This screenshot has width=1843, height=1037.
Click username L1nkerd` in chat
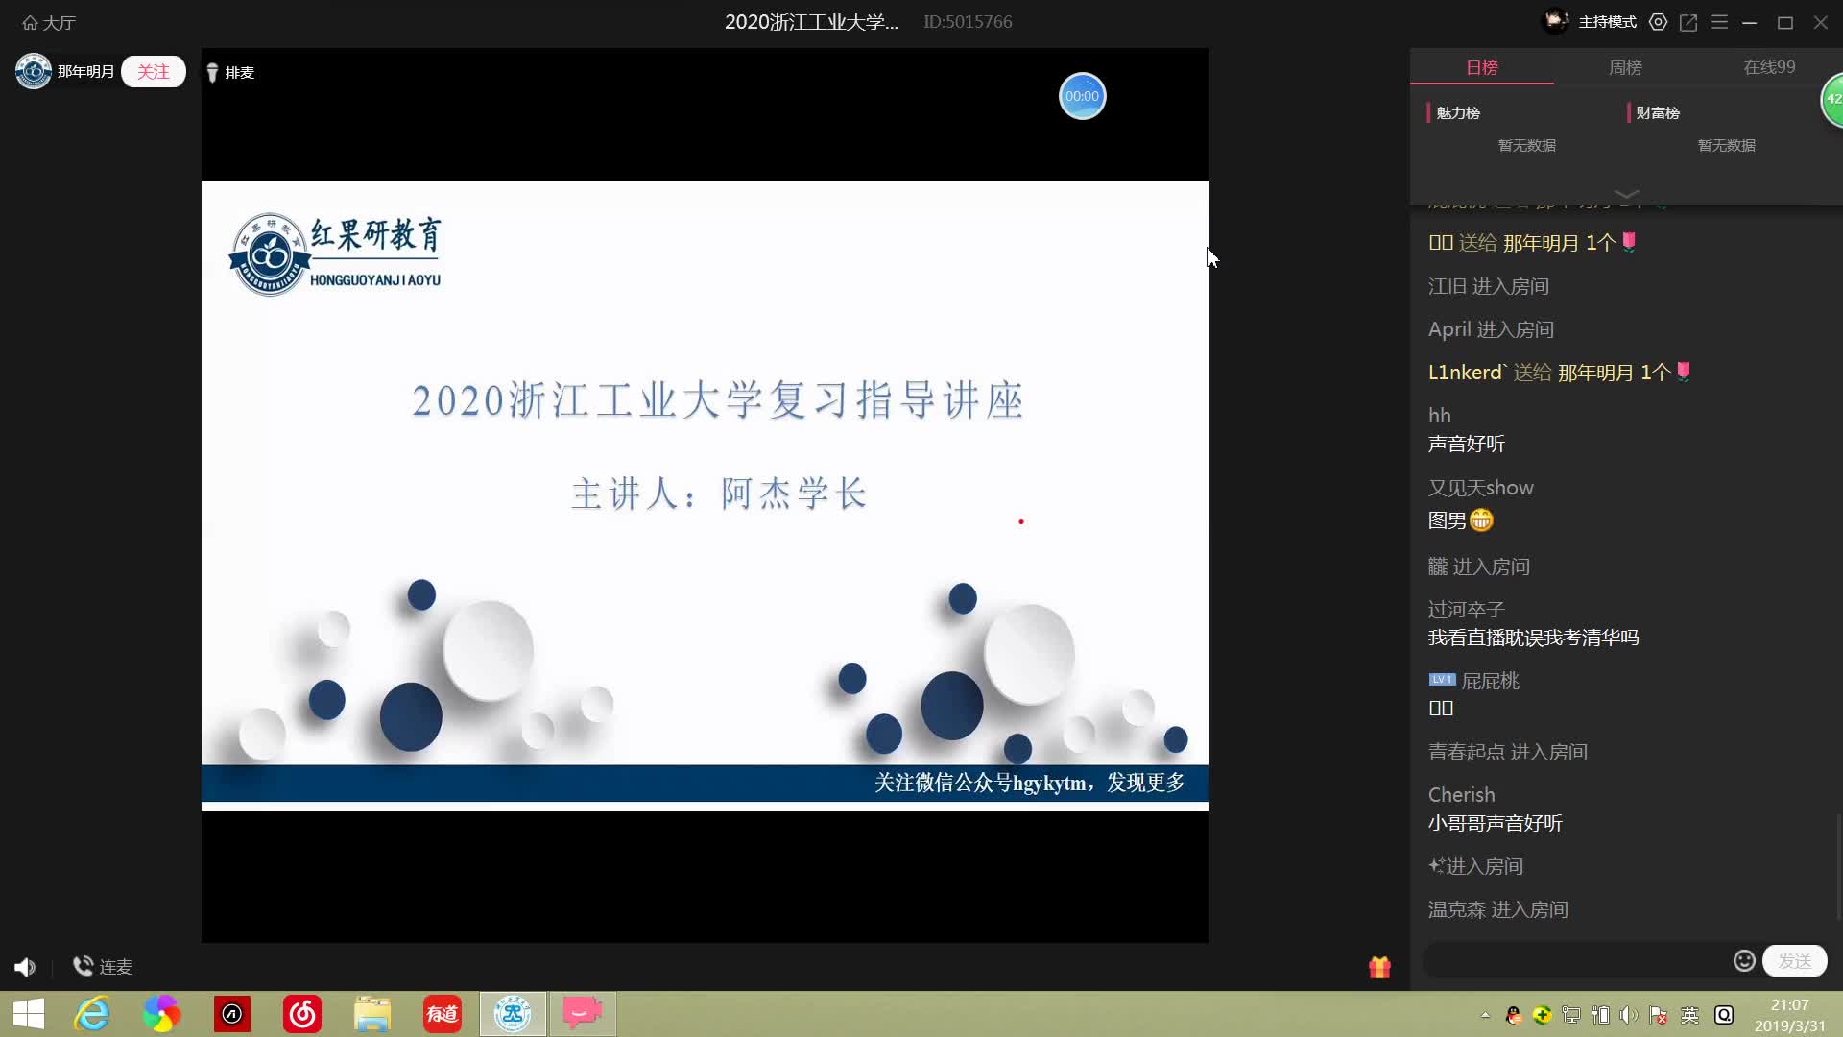pos(1468,373)
